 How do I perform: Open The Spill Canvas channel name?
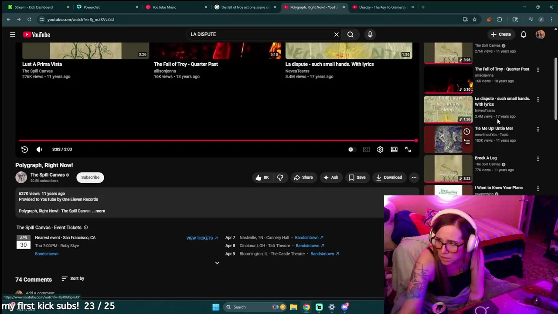coord(48,175)
